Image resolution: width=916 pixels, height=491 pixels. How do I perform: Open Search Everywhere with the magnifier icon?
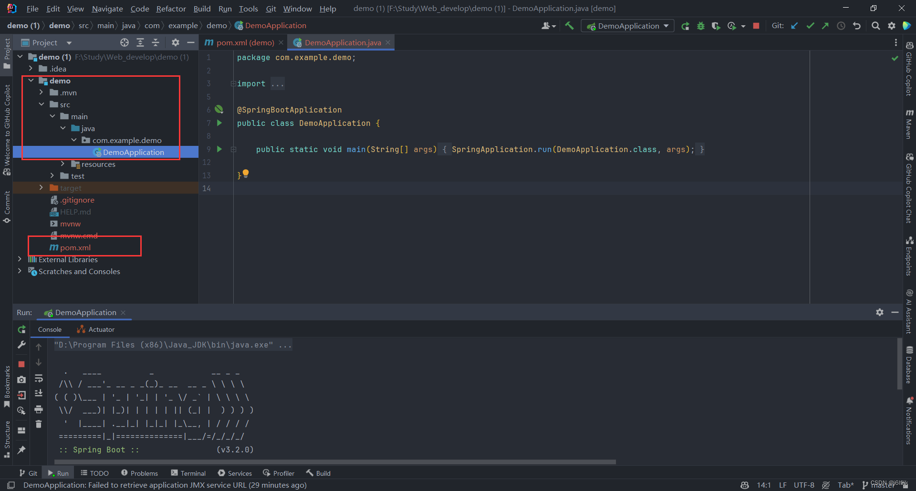876,25
